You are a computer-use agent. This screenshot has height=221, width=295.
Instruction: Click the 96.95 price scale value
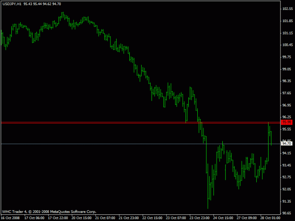(287, 106)
